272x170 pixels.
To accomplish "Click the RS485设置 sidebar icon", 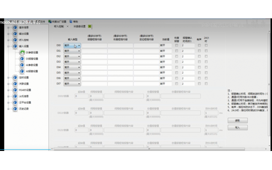I will tap(15, 90).
